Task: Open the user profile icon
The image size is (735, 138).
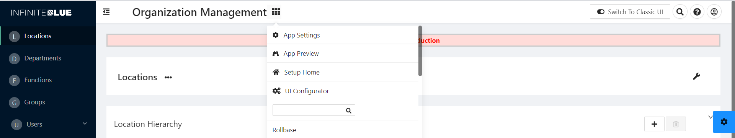Action: coord(714,12)
